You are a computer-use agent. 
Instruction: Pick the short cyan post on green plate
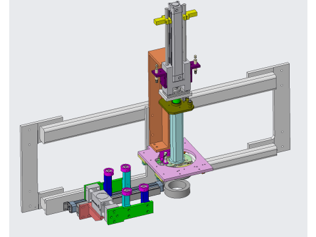(126, 197)
